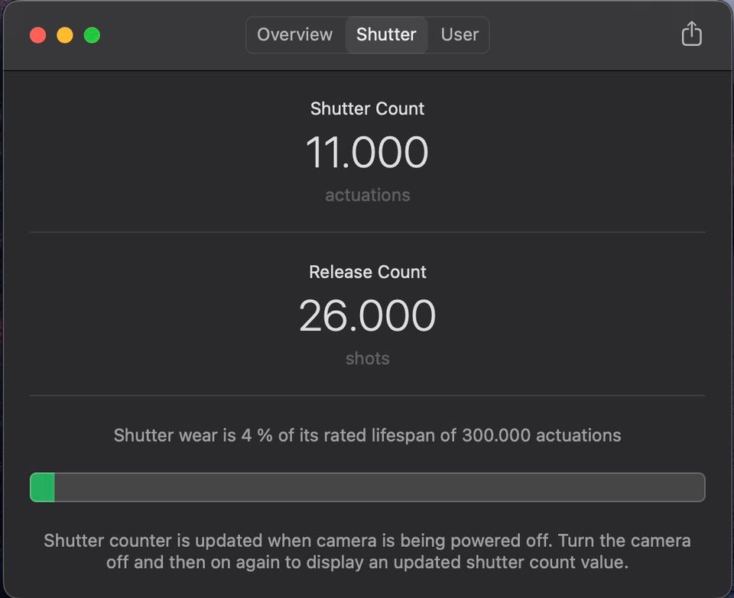Viewport: 734px width, 598px height.
Task: Click the green filled part of wear bar
Action: pos(42,487)
